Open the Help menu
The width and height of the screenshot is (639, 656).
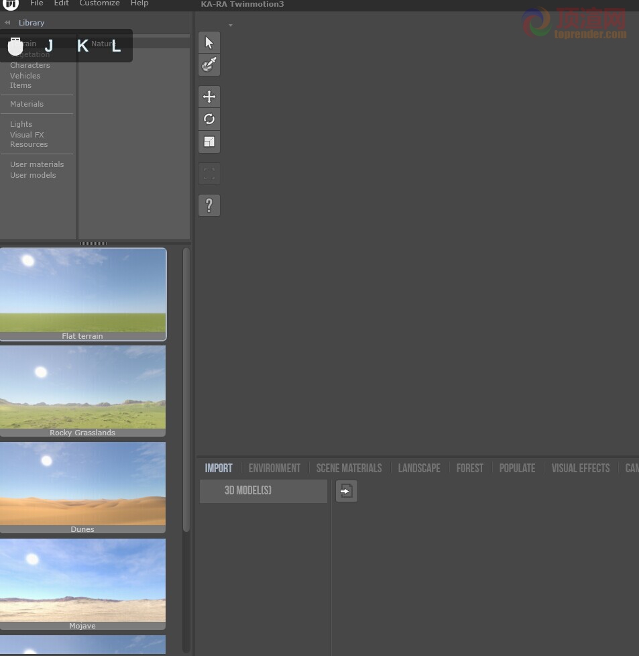click(139, 3)
